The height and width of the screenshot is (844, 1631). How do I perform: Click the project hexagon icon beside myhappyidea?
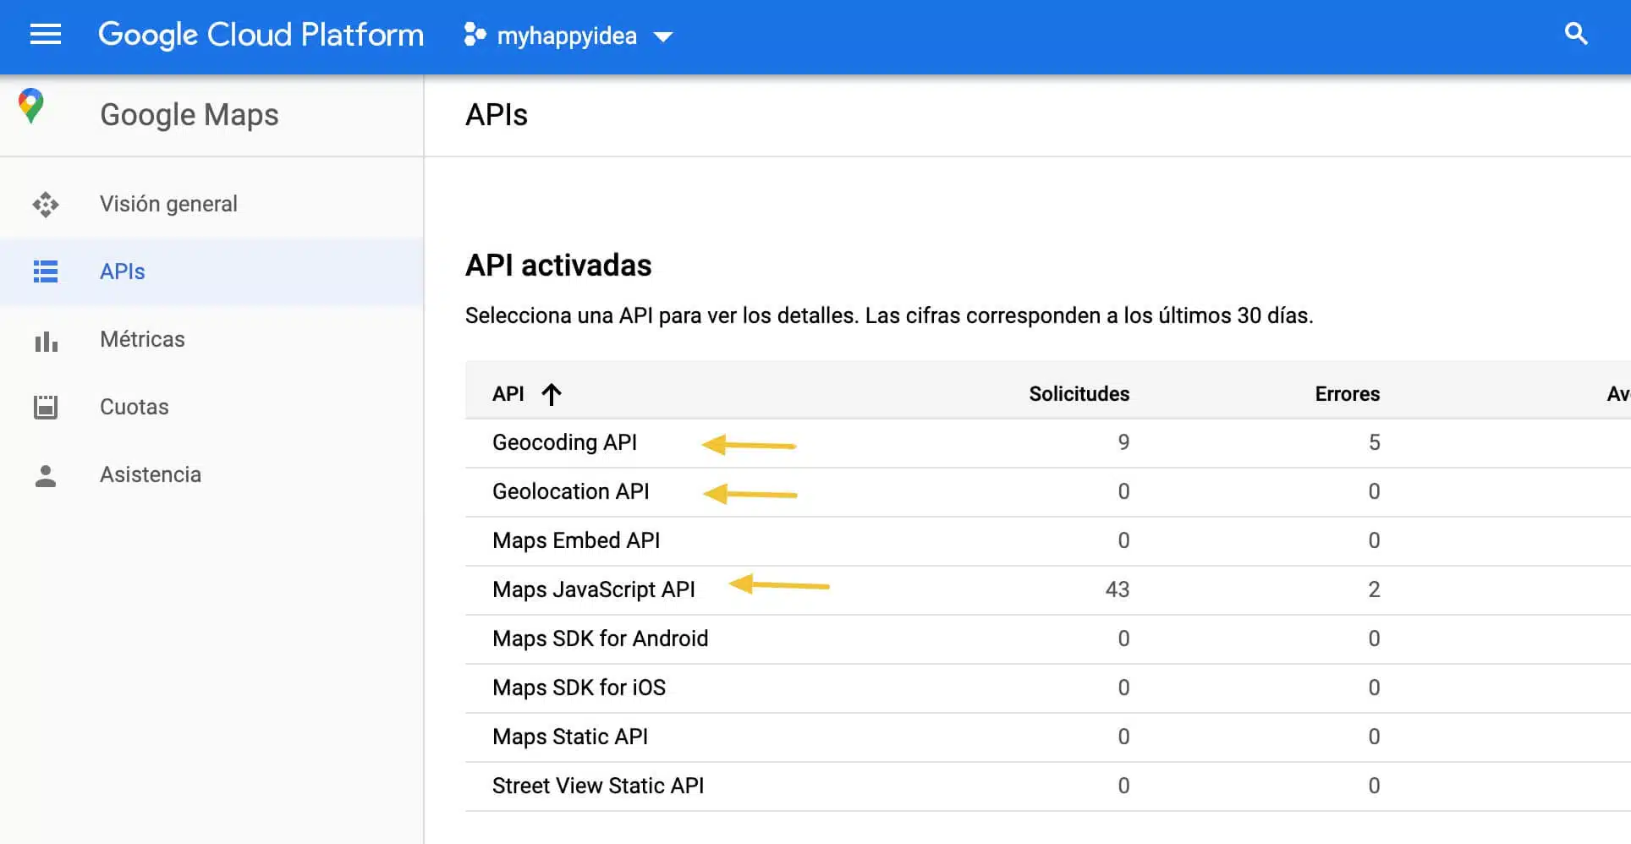(x=475, y=35)
